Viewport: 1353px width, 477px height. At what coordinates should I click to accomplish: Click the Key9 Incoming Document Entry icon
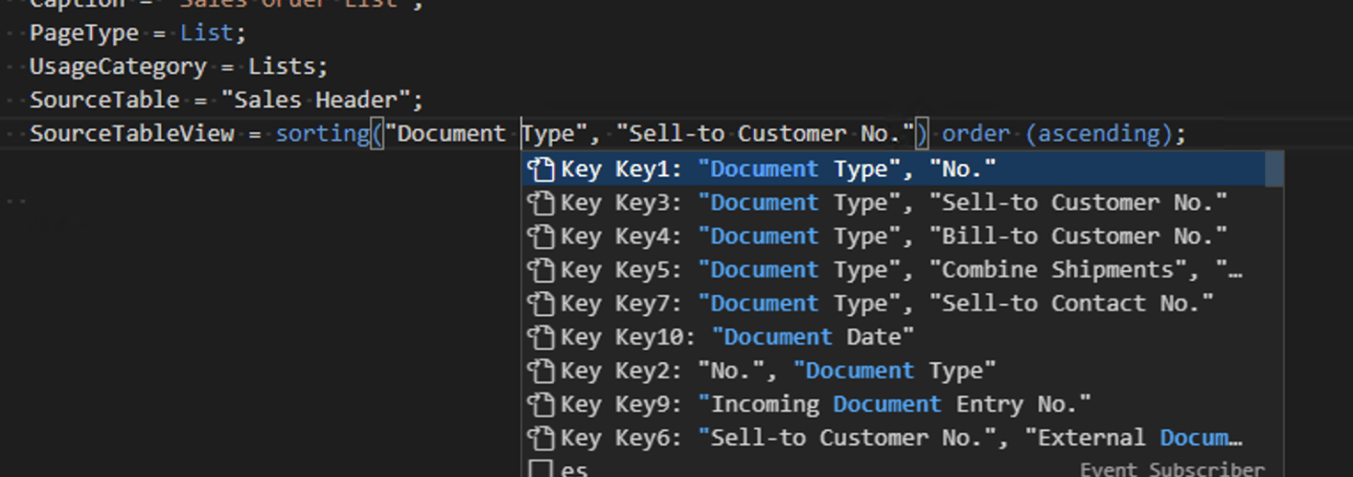coord(542,404)
